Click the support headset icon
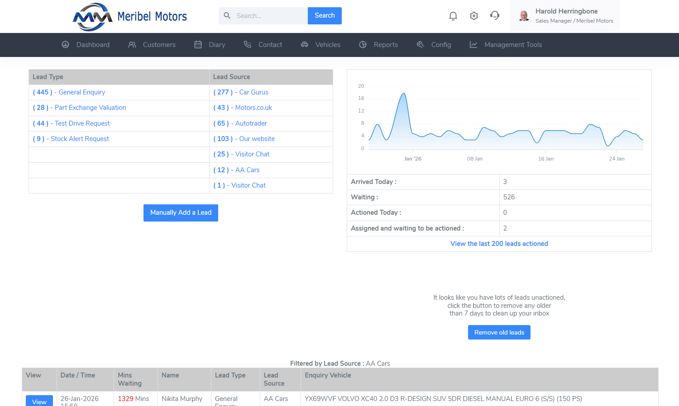 coord(495,16)
